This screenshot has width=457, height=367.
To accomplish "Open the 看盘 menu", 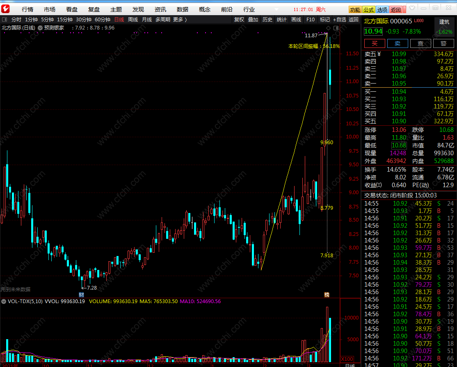I will [72, 9].
